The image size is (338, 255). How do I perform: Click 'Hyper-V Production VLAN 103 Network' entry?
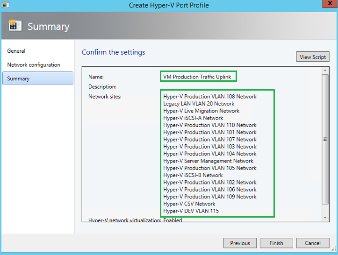click(210, 147)
